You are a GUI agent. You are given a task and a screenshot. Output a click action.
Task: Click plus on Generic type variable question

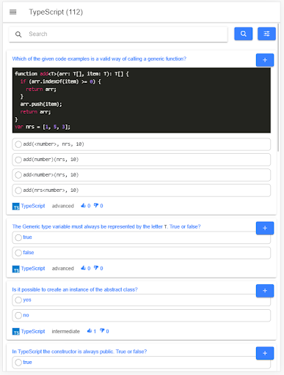(265, 229)
